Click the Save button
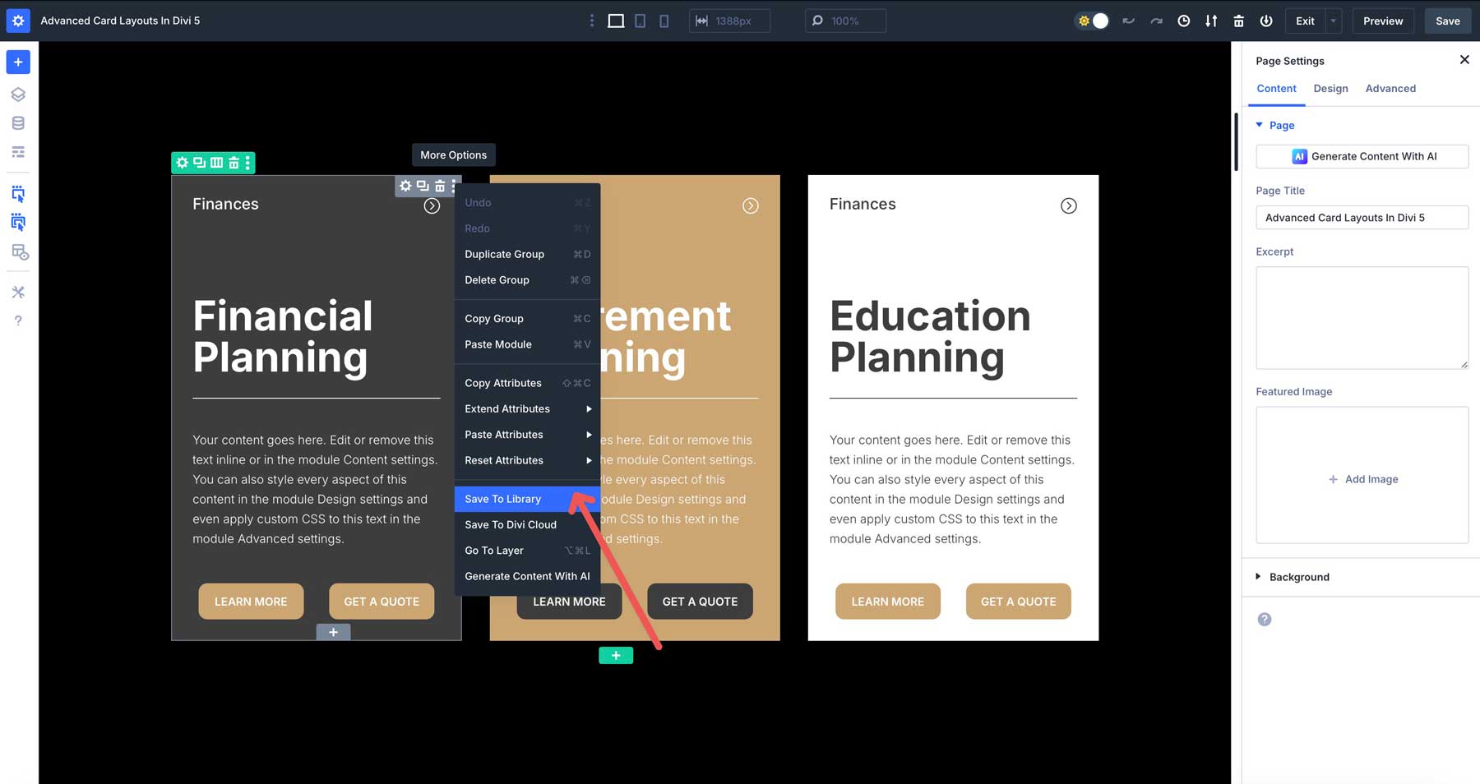The height and width of the screenshot is (784, 1480). click(1447, 21)
